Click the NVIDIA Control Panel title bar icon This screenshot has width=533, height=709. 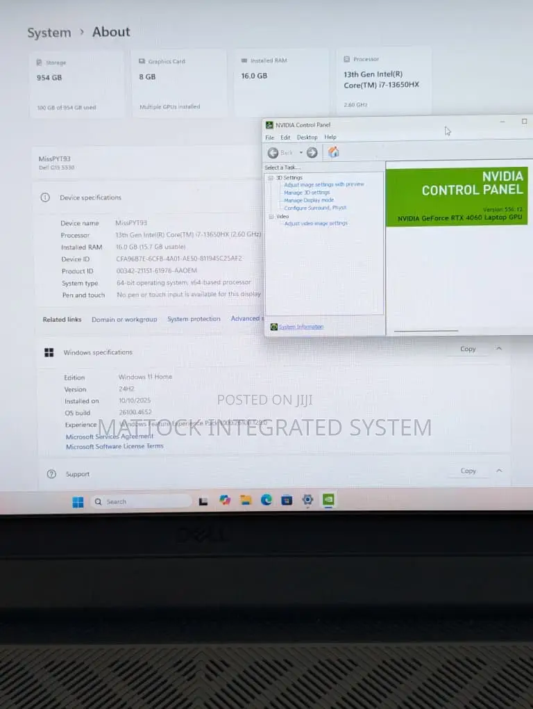pos(269,125)
